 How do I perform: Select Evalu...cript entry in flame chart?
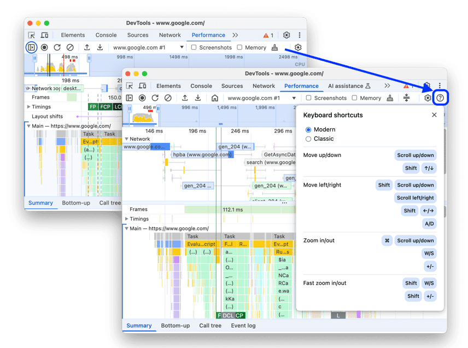pyautogui.click(x=201, y=244)
